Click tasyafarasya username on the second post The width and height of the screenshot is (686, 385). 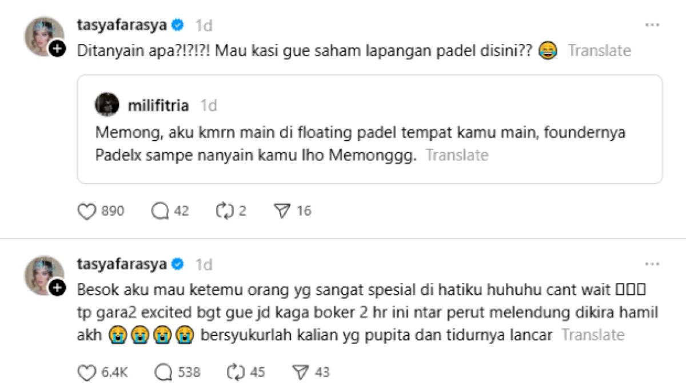point(122,265)
